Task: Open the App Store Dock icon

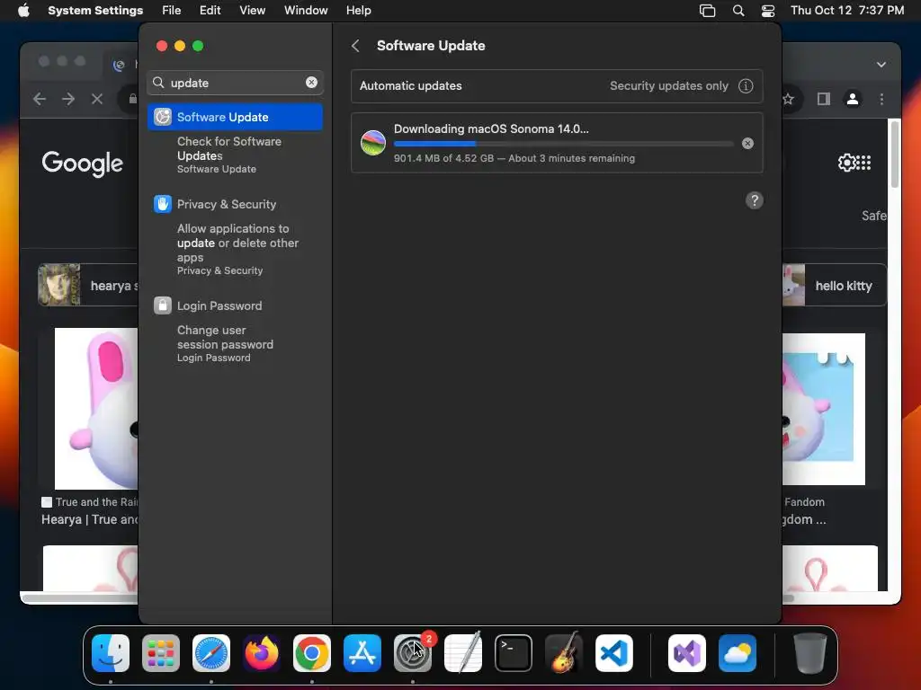Action: 362,653
